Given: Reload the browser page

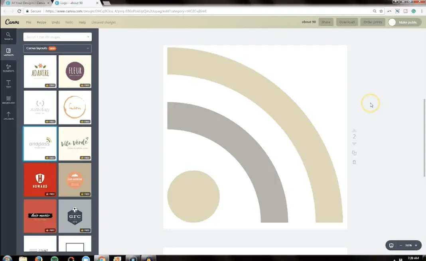Looking at the screenshot, I should coord(19,11).
